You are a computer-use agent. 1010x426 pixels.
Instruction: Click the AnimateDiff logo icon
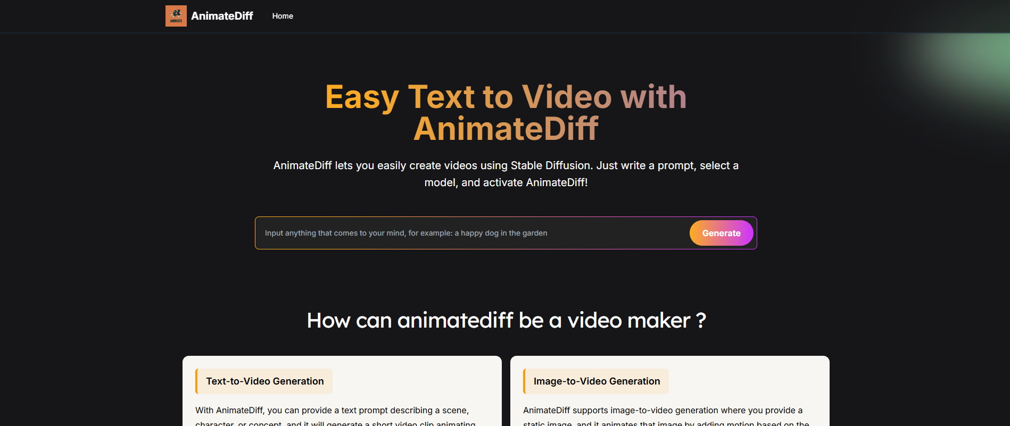click(x=176, y=16)
